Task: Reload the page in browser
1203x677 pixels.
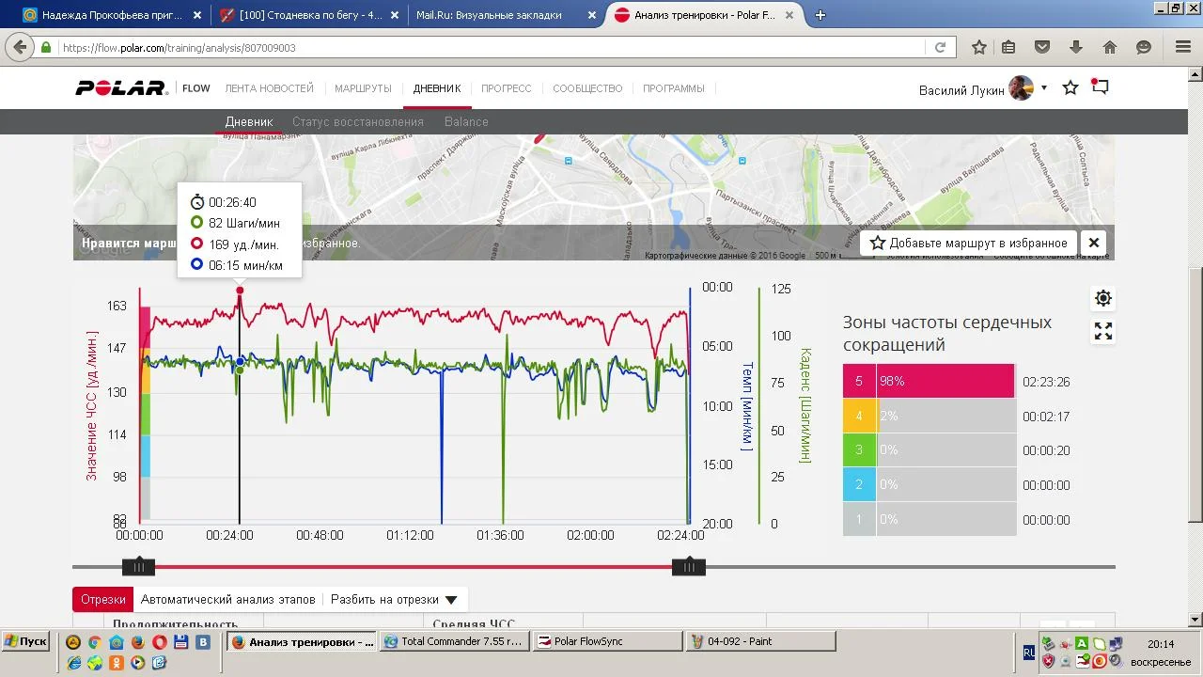Action: (x=940, y=47)
